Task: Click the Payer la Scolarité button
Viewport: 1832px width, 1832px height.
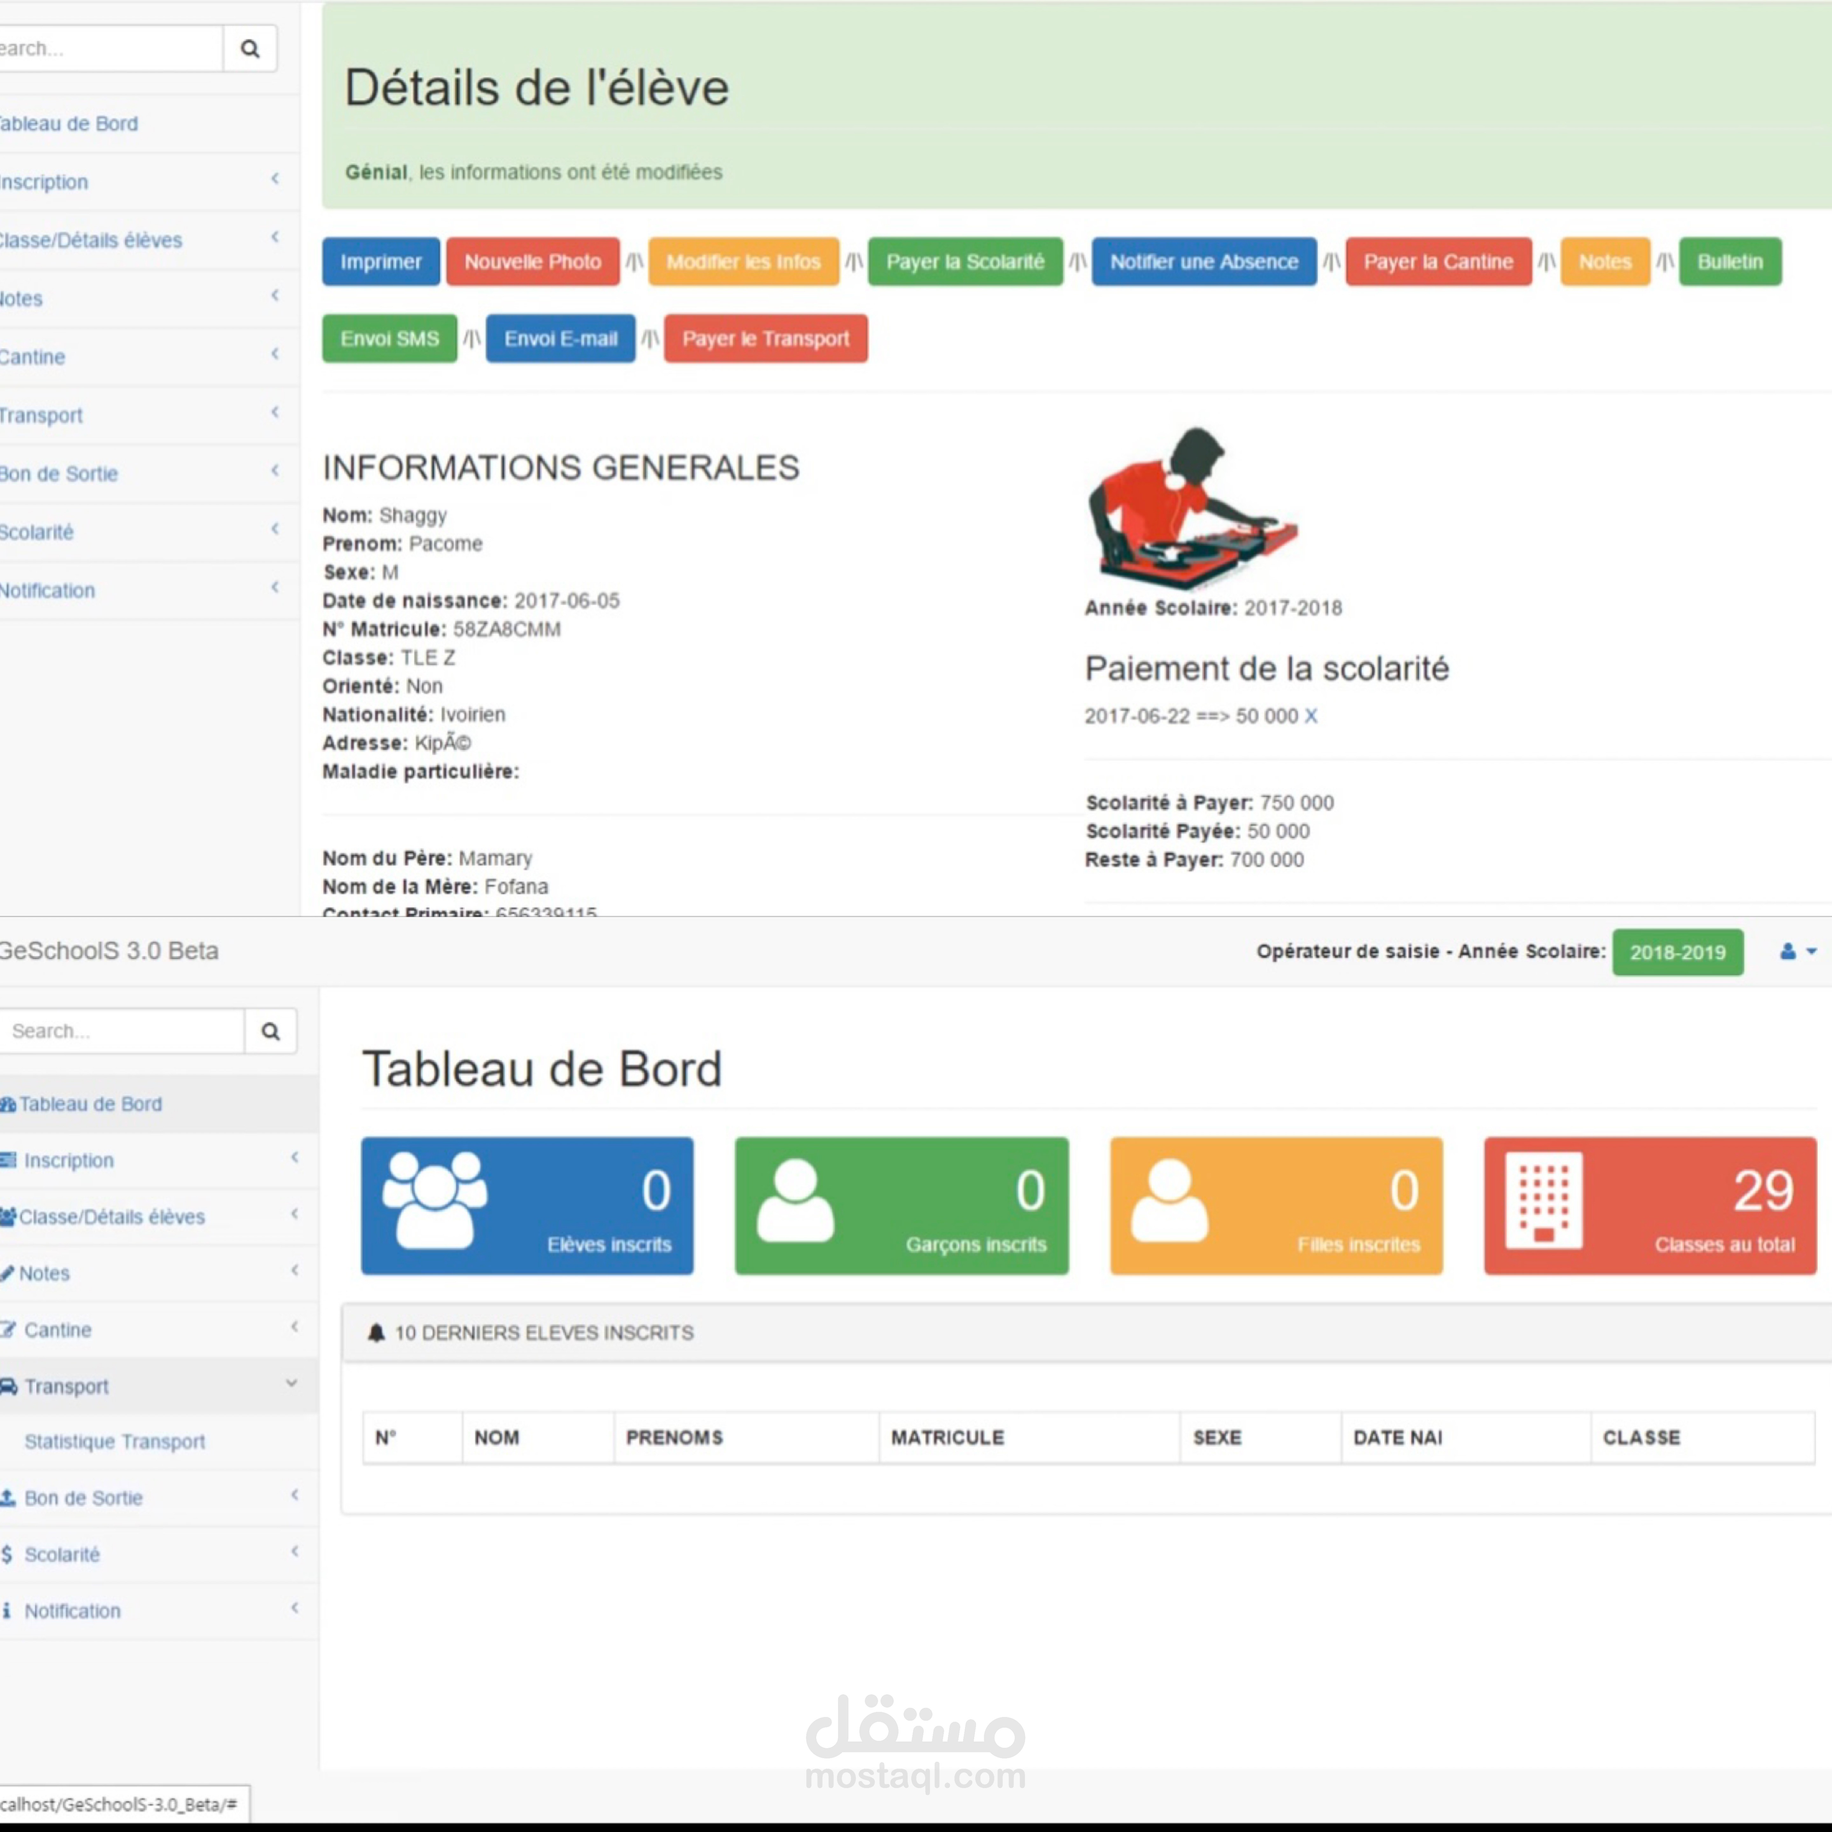Action: (965, 262)
